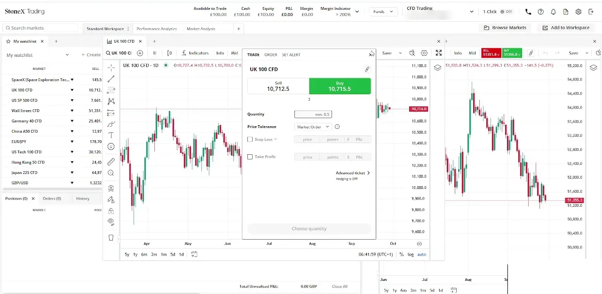
Task: Click green BUY 51356.8 on Wall Street chart
Action: click(512, 53)
